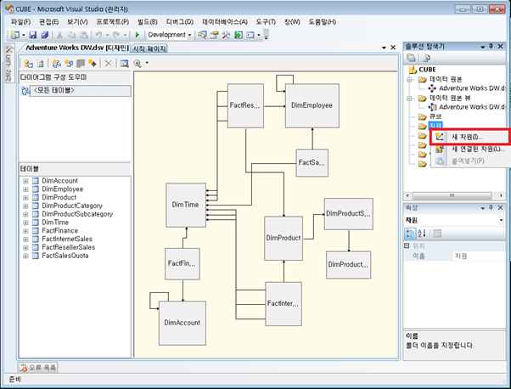The image size is (511, 389).
Task: Select DimEmployee table box in diagram
Action: (x=312, y=105)
